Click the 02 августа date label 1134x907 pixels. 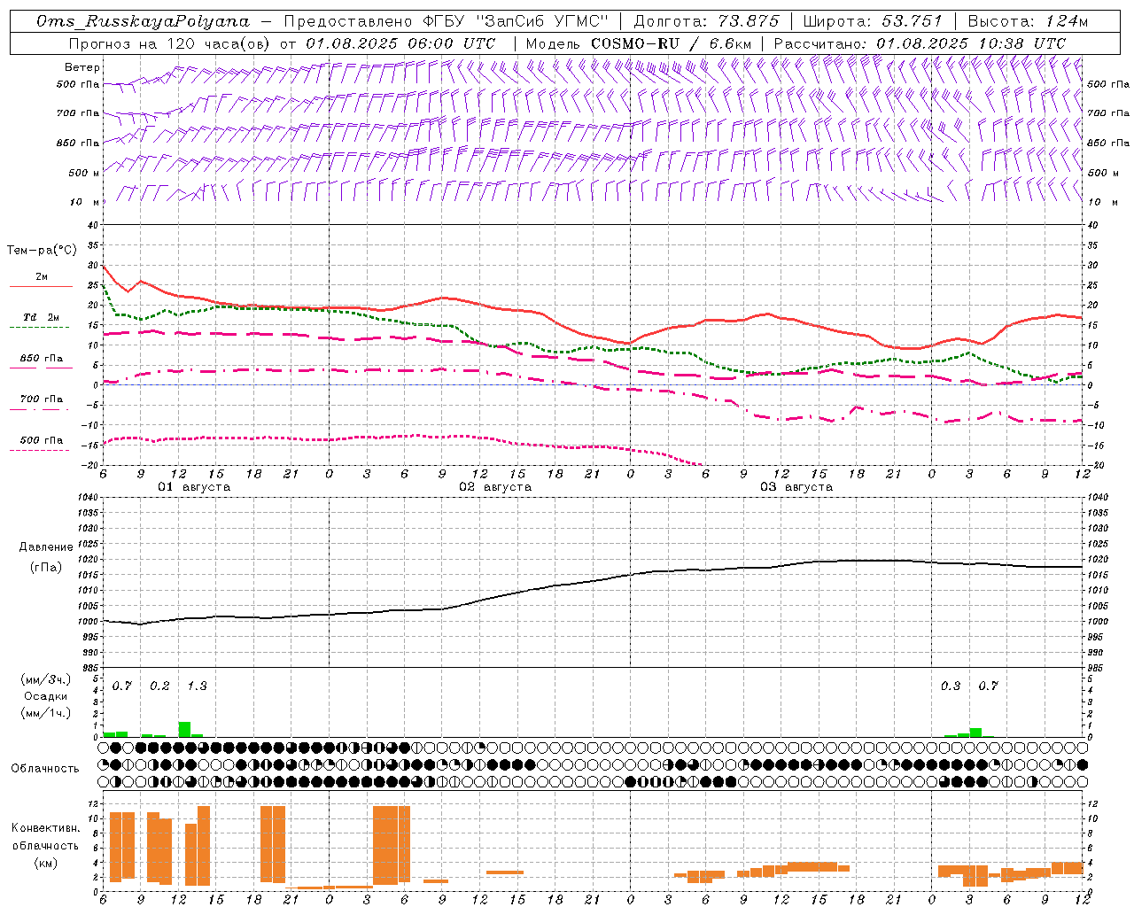pos(495,487)
